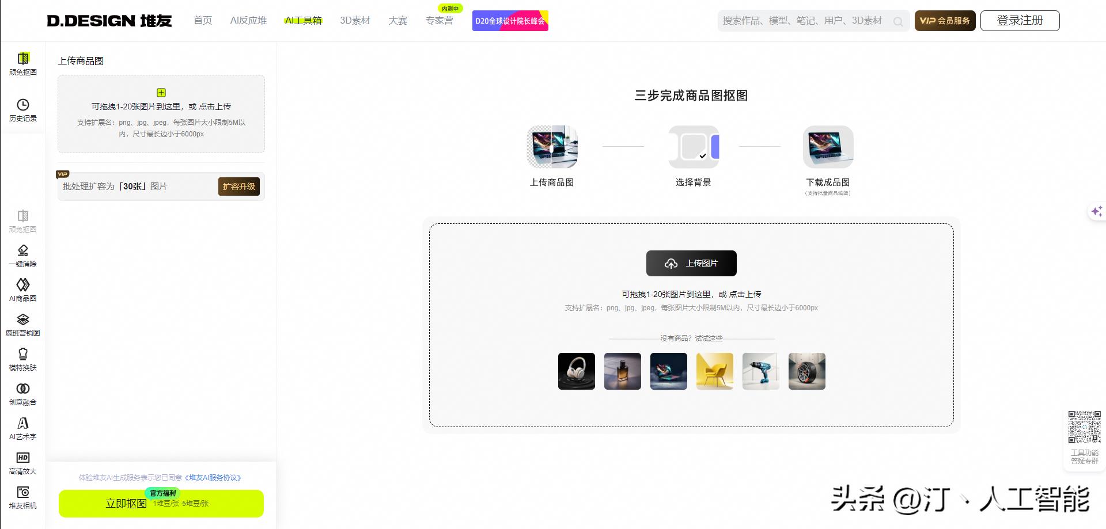1106x529 pixels.
Task: Navigate to the 大赛 page
Action: pos(397,20)
